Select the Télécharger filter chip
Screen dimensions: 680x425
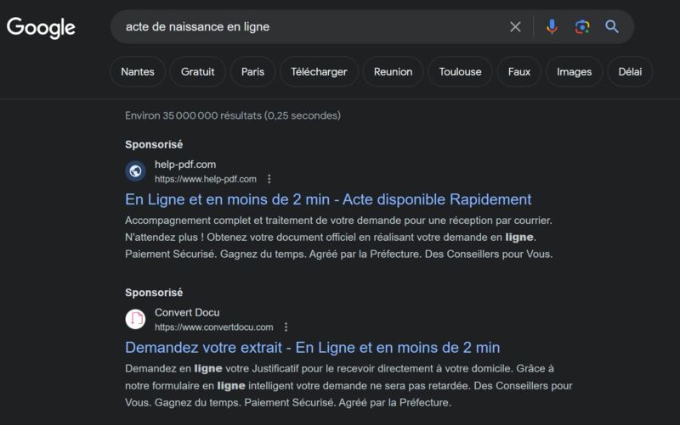coord(319,72)
